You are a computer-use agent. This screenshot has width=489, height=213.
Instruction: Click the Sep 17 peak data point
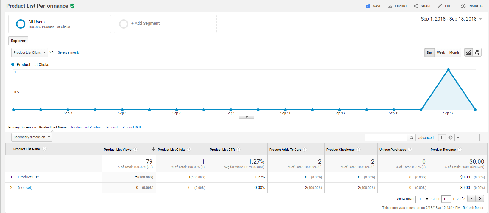click(448, 69)
